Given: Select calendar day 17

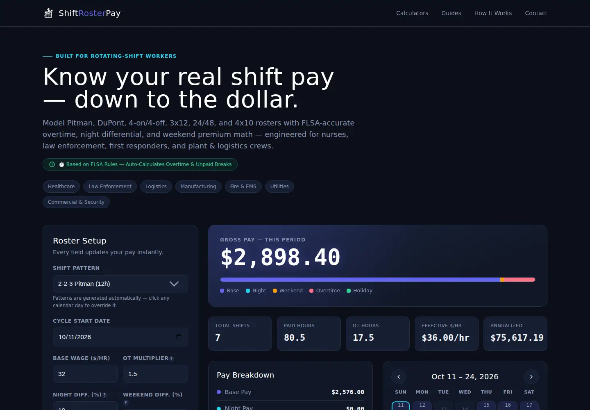Looking at the screenshot, I should click(x=529, y=405).
